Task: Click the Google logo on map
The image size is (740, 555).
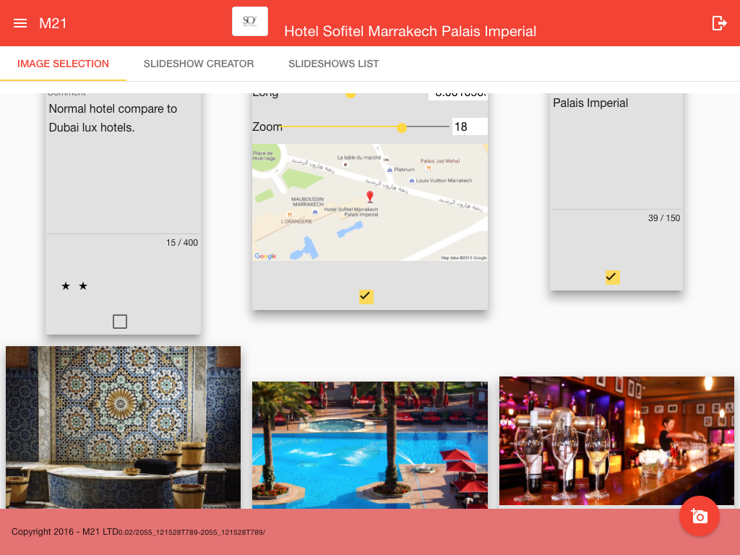Action: 265,256
